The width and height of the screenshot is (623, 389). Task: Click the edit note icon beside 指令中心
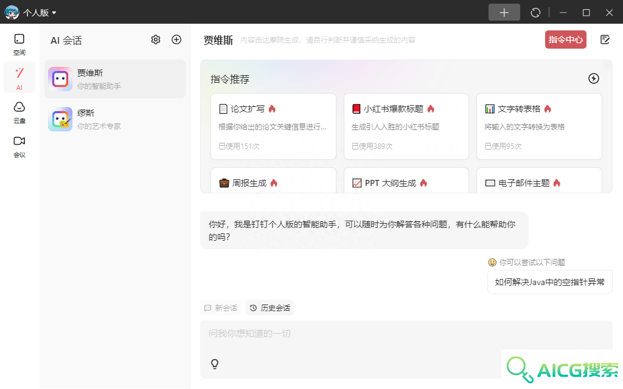pyautogui.click(x=605, y=40)
